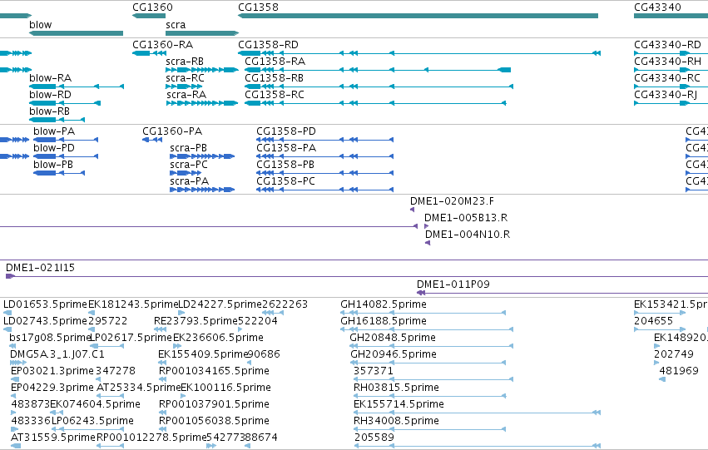This screenshot has height=450, width=708.
Task: Click EST GH20946.5prime
Action: click(394, 354)
